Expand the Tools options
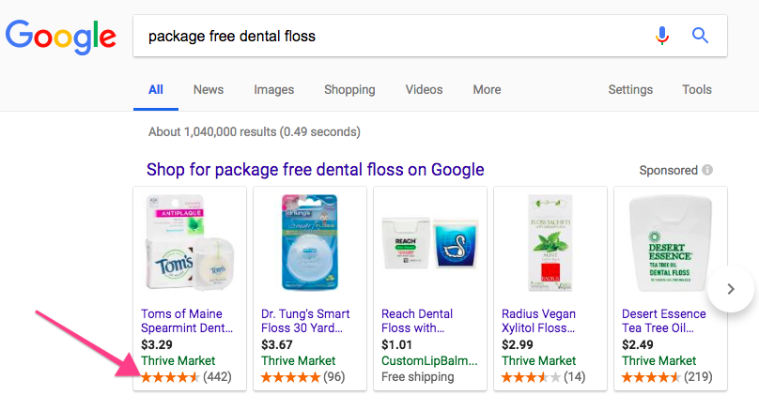The image size is (759, 411). tap(697, 90)
